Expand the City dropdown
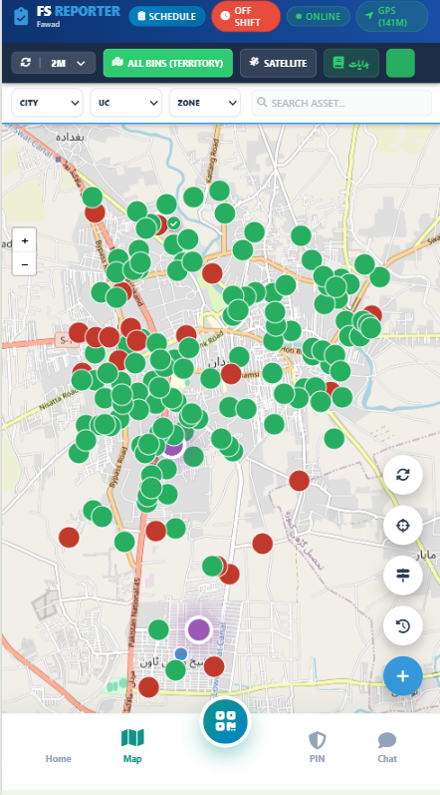 [x=47, y=103]
